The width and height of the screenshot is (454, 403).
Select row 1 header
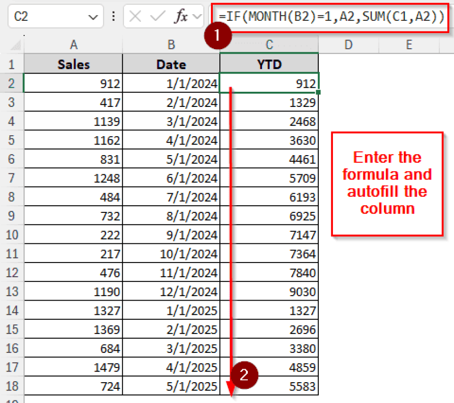tap(12, 64)
